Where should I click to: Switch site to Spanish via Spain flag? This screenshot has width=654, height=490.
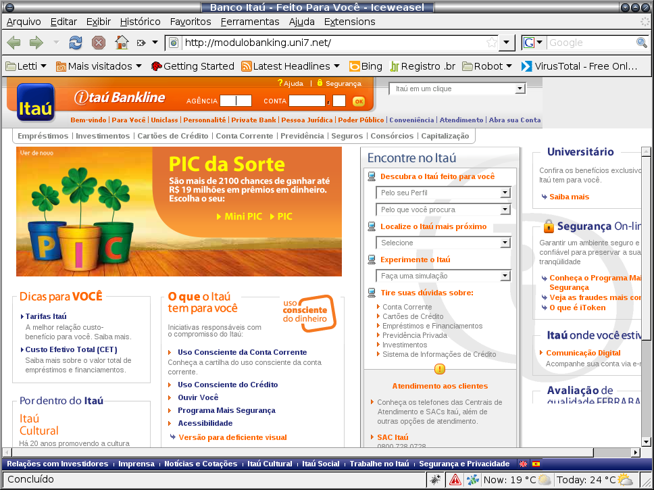click(536, 464)
